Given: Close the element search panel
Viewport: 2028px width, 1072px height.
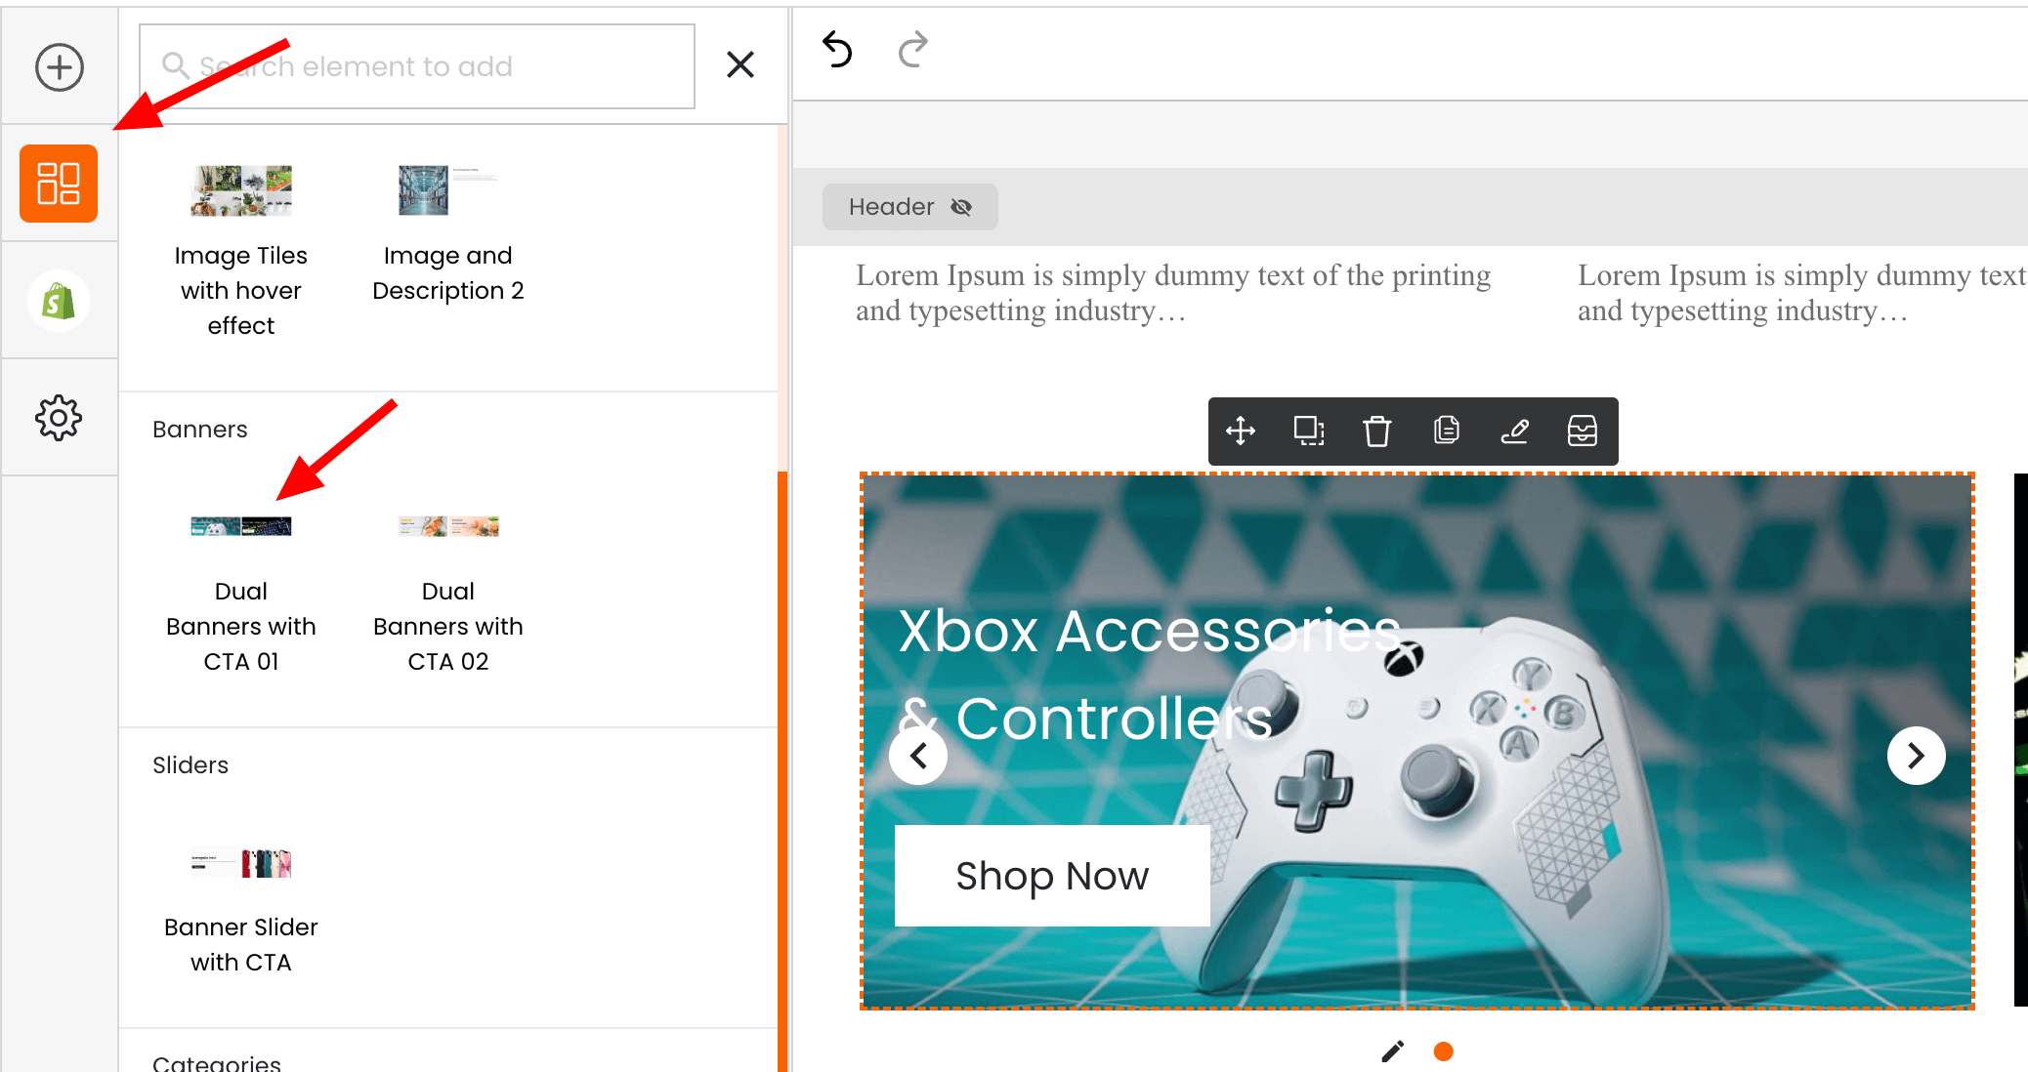Looking at the screenshot, I should coord(740,65).
